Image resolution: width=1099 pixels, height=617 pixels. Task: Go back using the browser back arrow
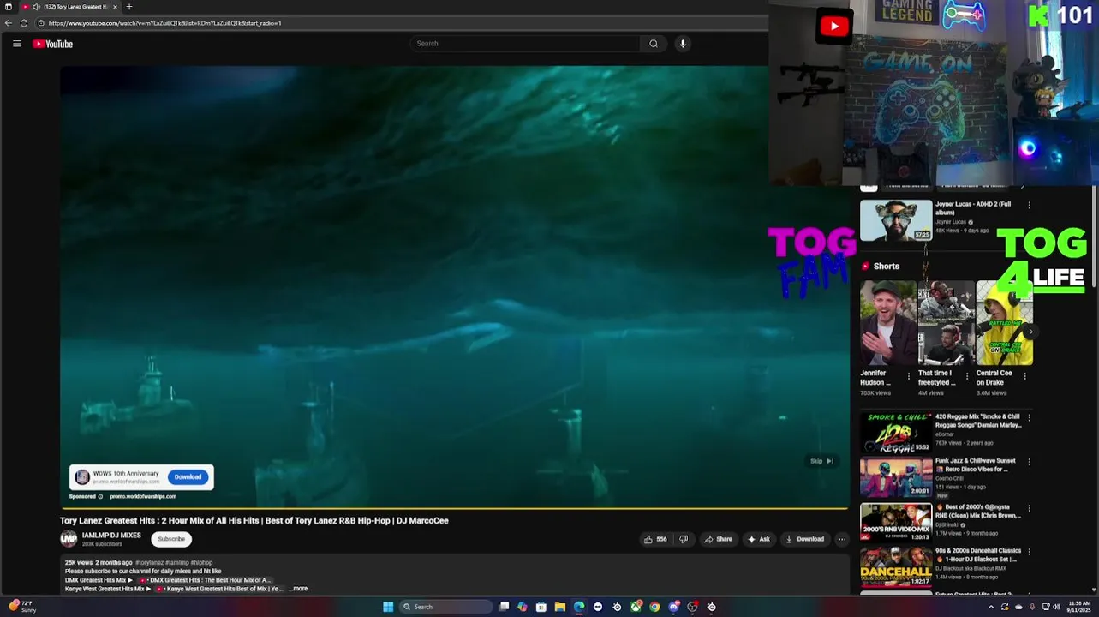click(9, 23)
